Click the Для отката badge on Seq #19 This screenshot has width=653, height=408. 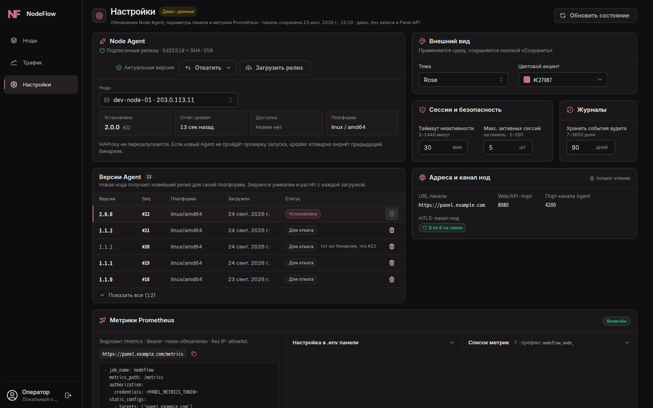pos(301,263)
